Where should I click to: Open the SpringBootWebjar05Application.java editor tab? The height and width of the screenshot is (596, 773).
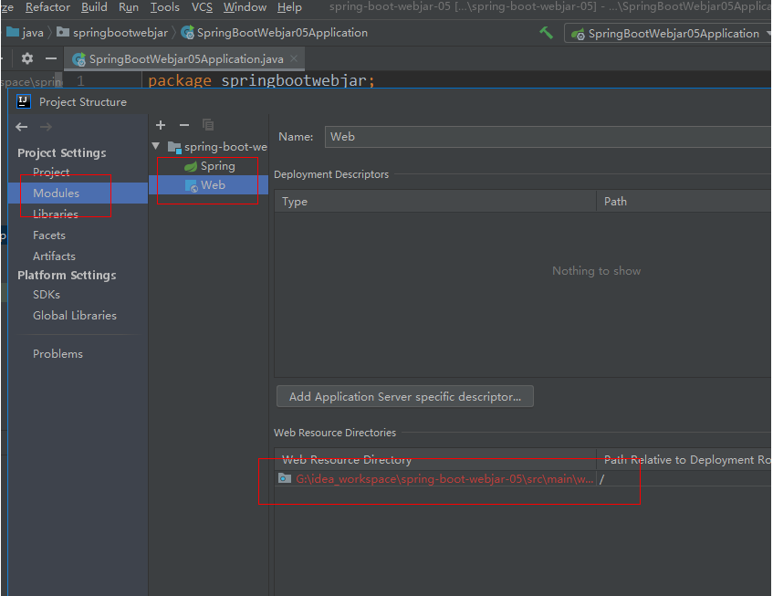[185, 59]
